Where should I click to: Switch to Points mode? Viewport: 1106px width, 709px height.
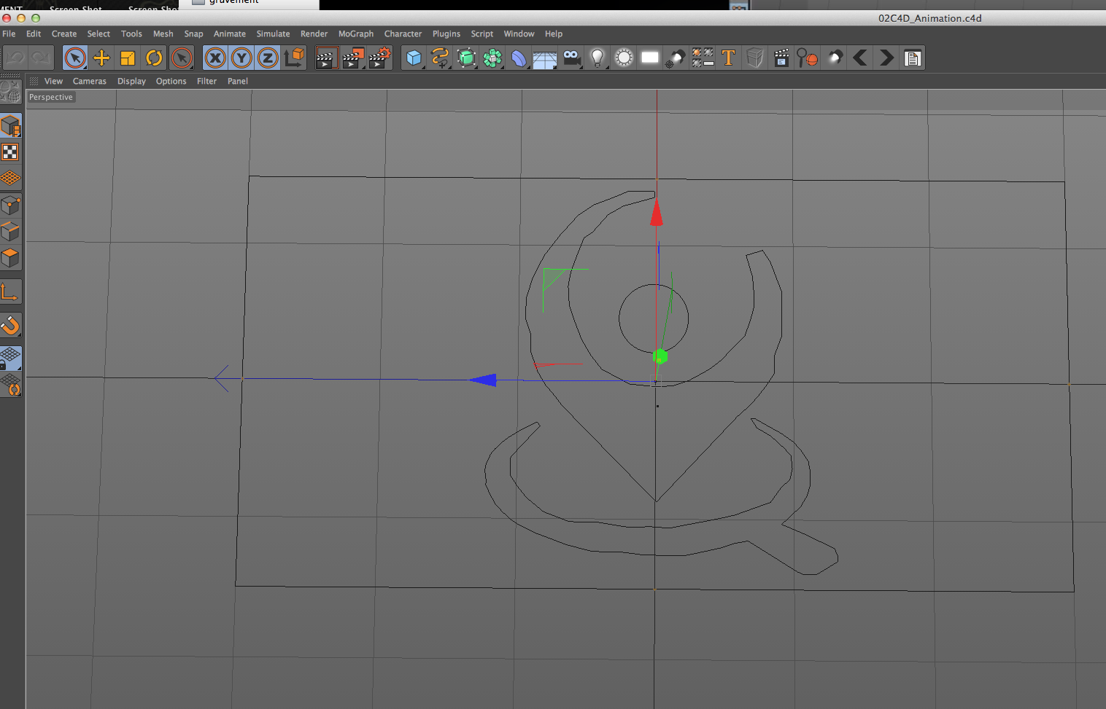tap(10, 205)
